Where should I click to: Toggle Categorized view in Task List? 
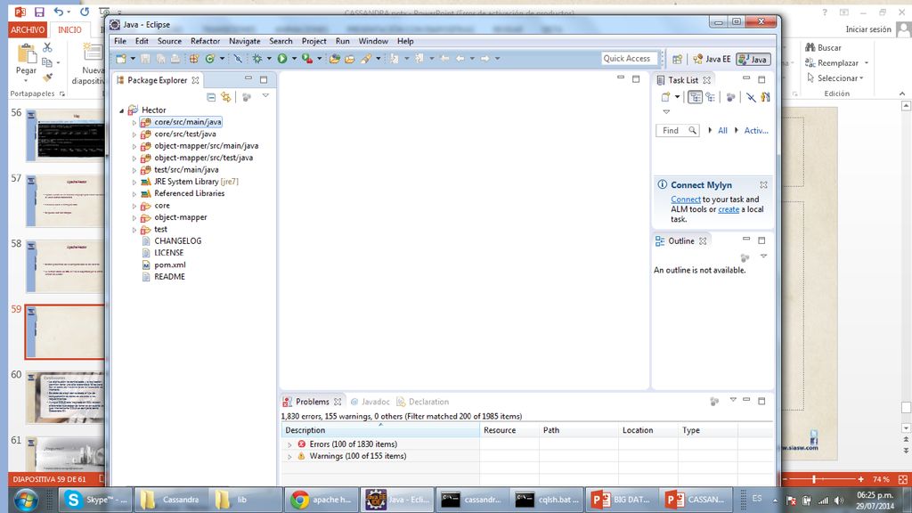(x=695, y=97)
